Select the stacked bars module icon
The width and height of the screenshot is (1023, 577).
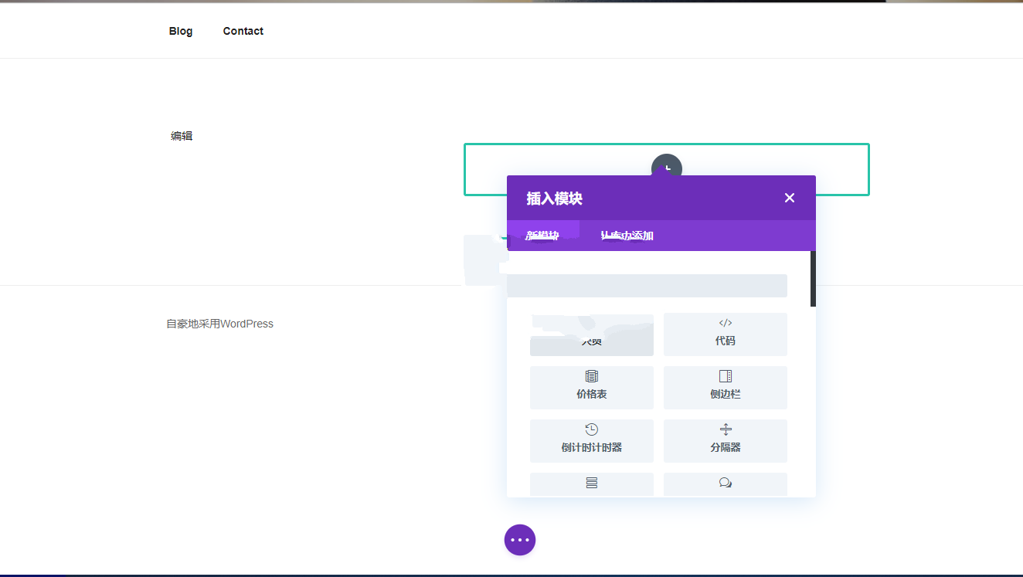pyautogui.click(x=591, y=484)
